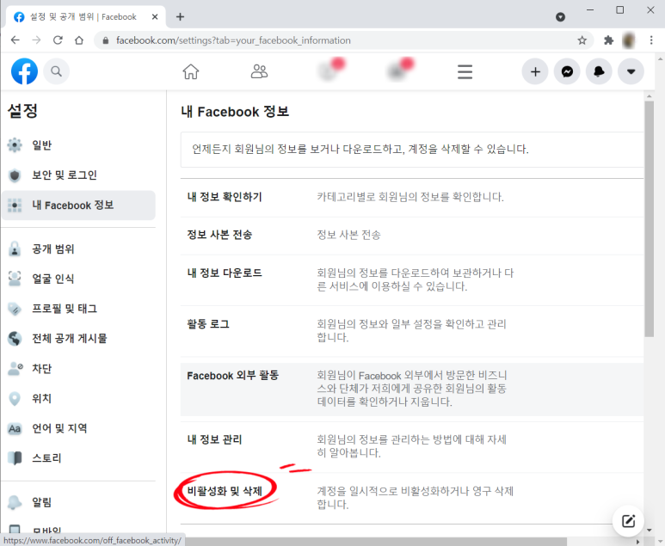Click the face icon next to 얼굴 인식
Screen dimensions: 665x546
(x=15, y=279)
